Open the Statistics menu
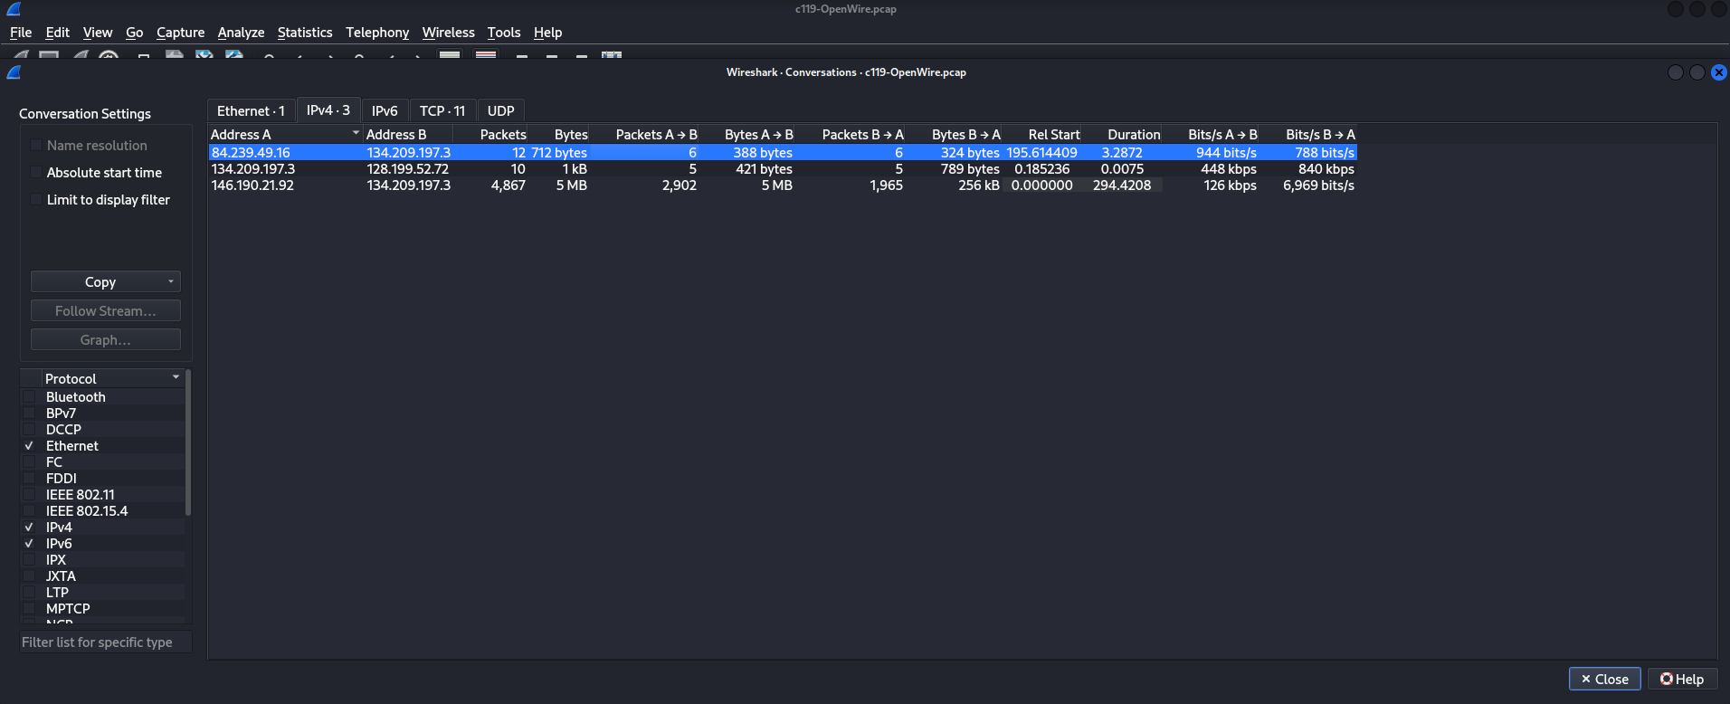The width and height of the screenshot is (1730, 704). tap(304, 33)
